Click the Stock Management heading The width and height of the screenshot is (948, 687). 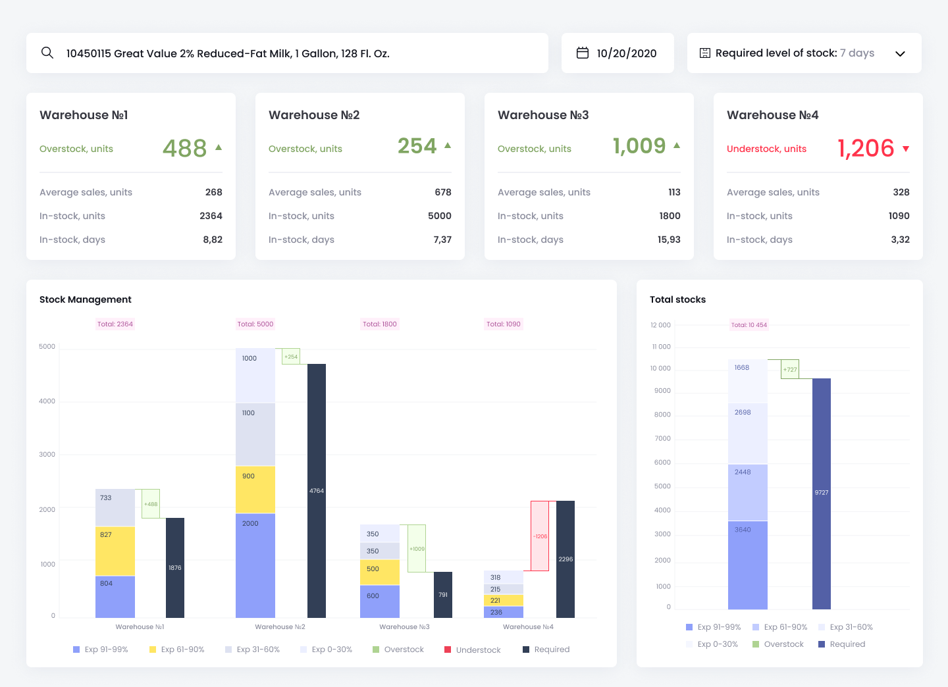(86, 299)
